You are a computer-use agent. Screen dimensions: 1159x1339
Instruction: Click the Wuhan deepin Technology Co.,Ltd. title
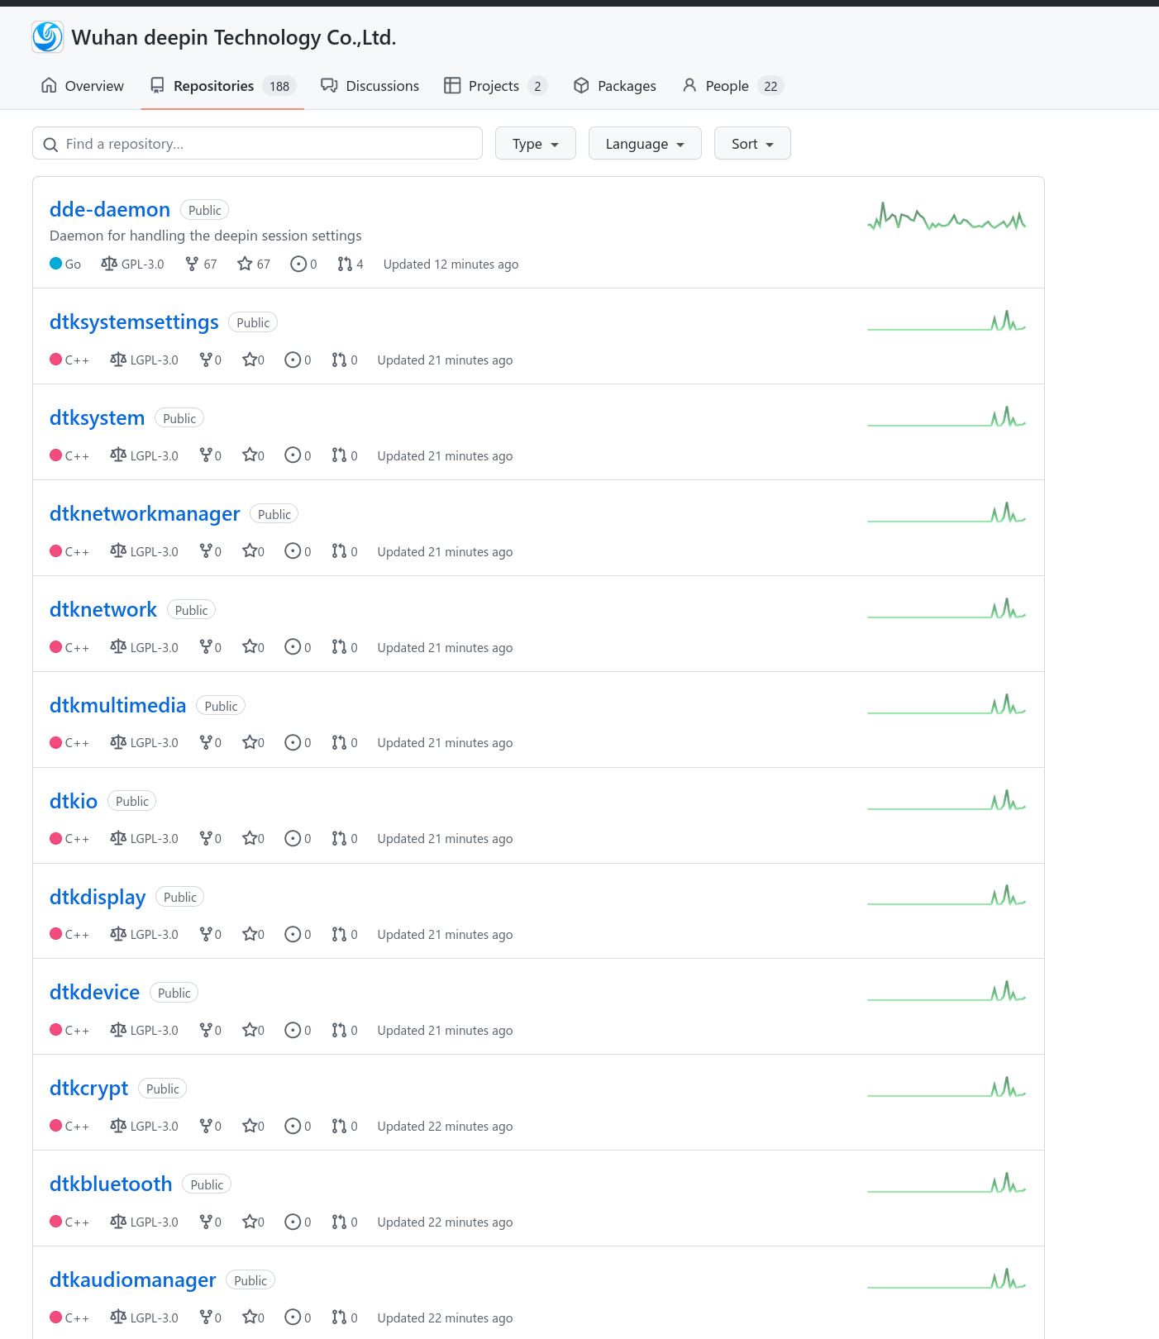(x=234, y=38)
